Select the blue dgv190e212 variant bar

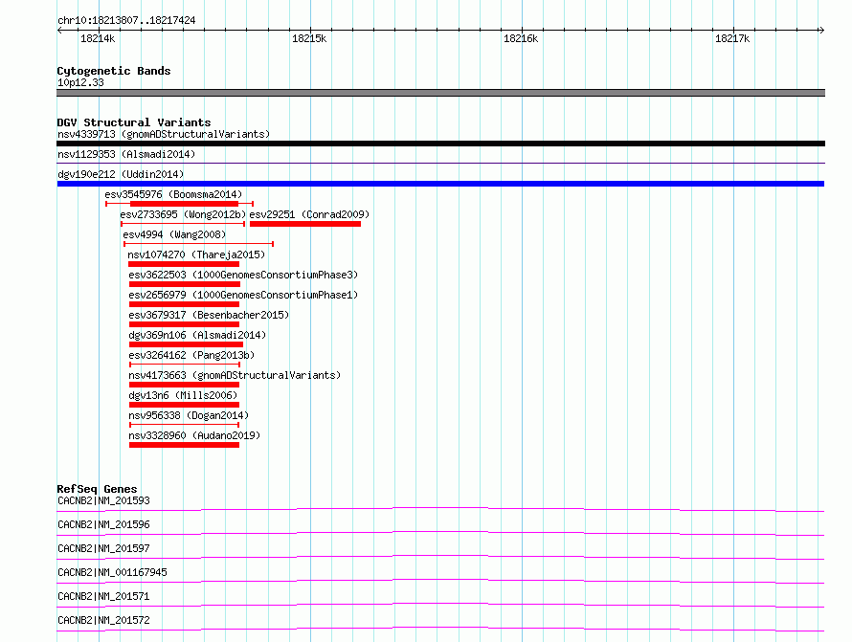pos(440,184)
